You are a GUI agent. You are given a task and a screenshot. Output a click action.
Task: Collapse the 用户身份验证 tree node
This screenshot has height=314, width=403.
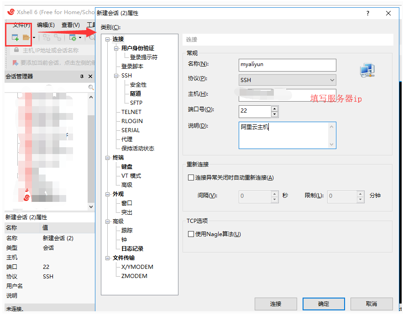(x=116, y=48)
